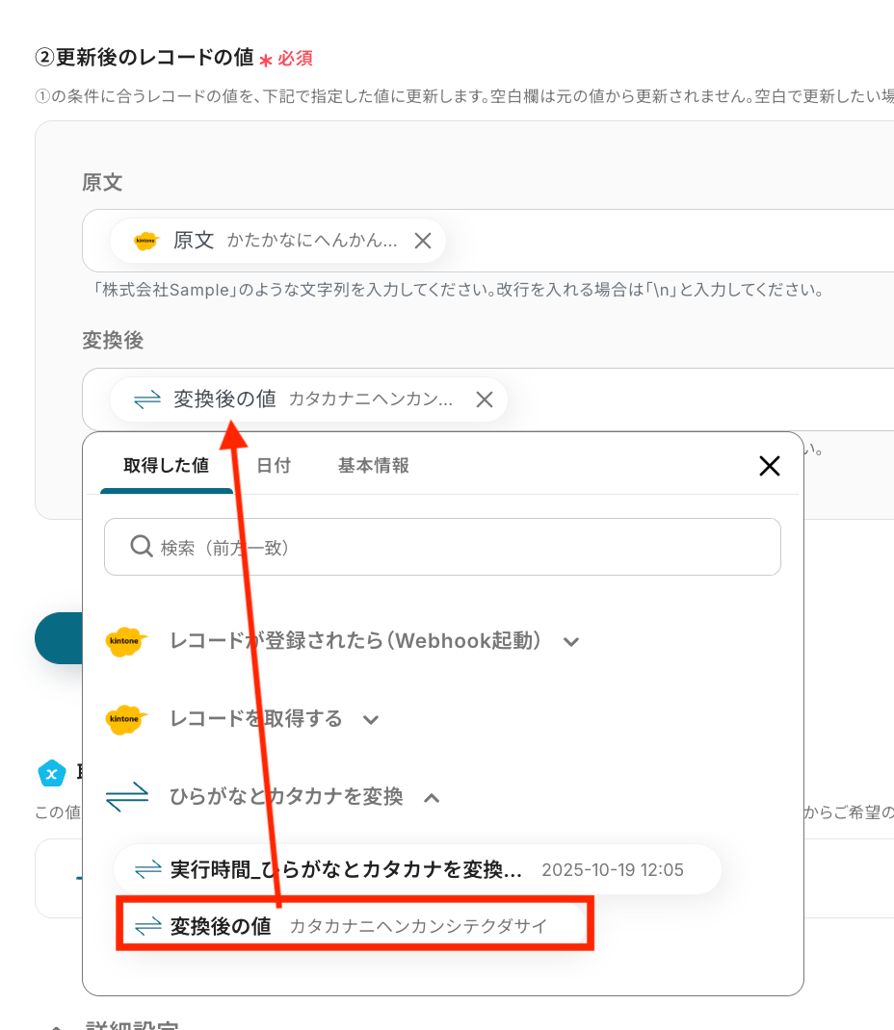894x1030 pixels.
Task: Remove the 変換後の値 chip from the field
Action: [485, 399]
